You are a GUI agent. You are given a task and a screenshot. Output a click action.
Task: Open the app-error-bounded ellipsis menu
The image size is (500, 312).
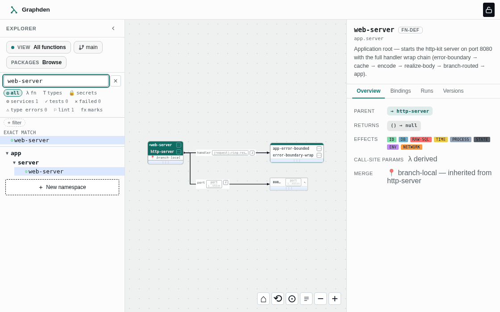click(319, 149)
